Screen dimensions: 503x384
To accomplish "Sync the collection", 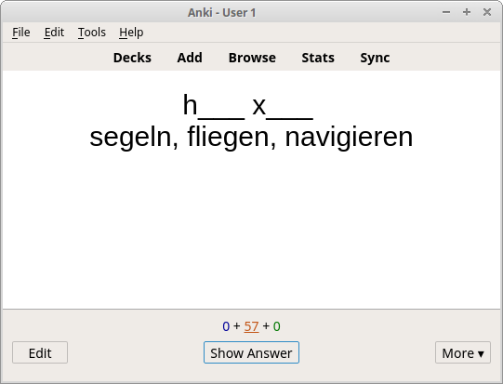I will pyautogui.click(x=375, y=58).
